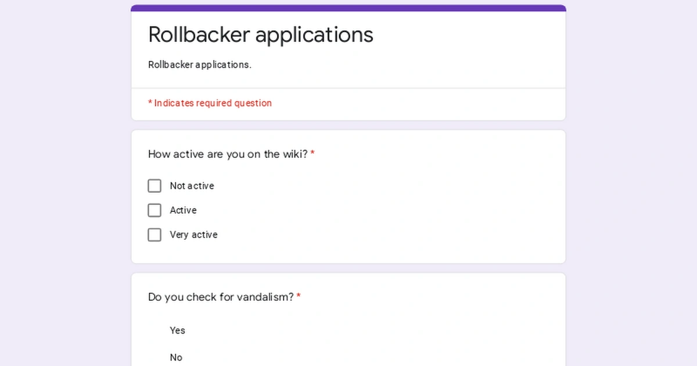Check the "Active" checkbox
This screenshot has width=697, height=366.
154,210
